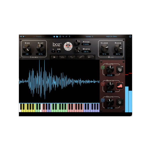The width and height of the screenshot is (151, 151).
Task: Click the boz Digital Labs logo
Action: 57,45
